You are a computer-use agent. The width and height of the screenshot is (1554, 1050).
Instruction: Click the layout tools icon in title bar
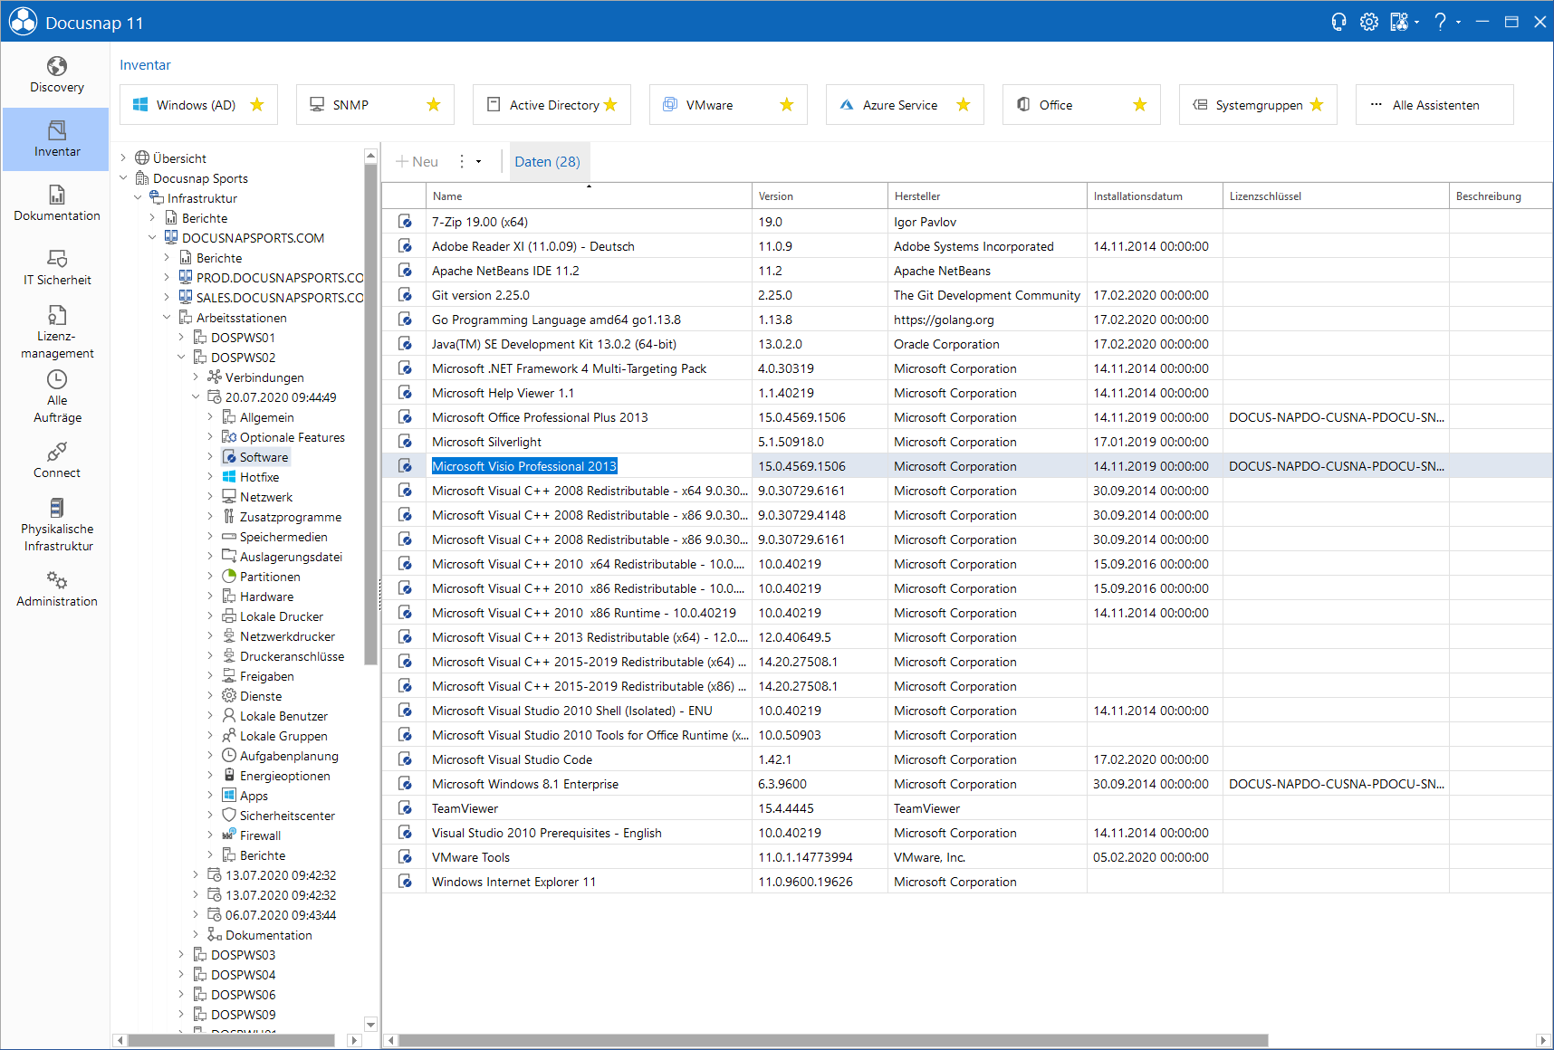click(x=1400, y=22)
